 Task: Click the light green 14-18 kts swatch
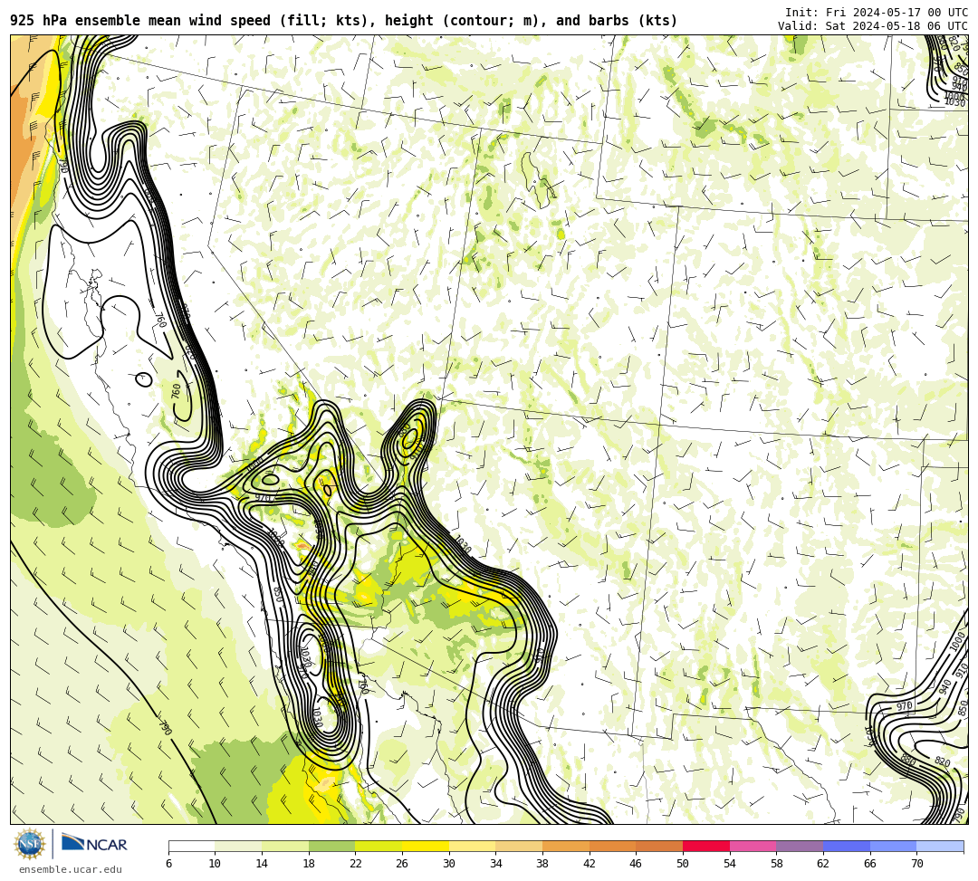point(285,846)
